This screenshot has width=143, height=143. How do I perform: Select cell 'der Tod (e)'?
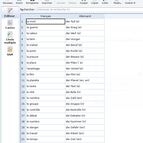pos(85,21)
